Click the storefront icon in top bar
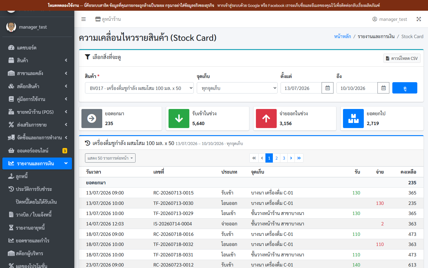The image size is (428, 268). (x=98, y=19)
